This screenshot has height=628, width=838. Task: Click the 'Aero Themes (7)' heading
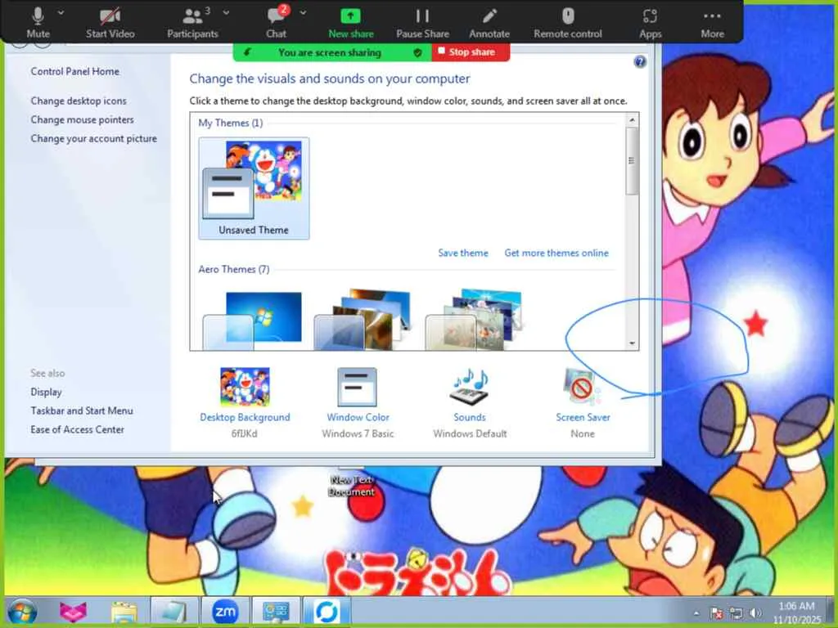[x=233, y=269]
